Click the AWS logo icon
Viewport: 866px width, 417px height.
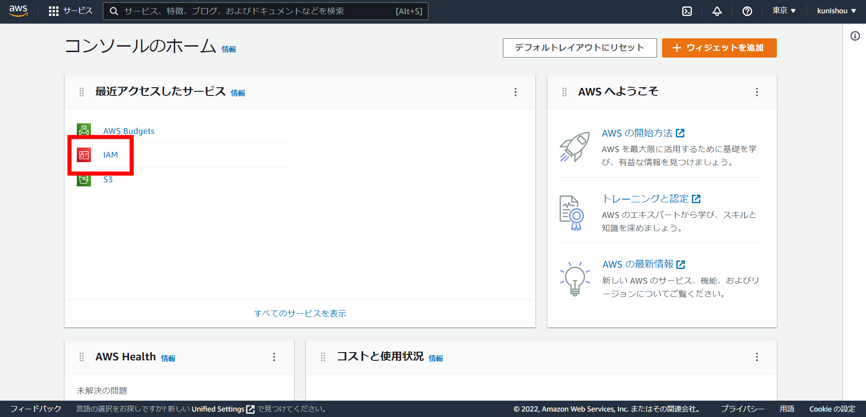[18, 11]
